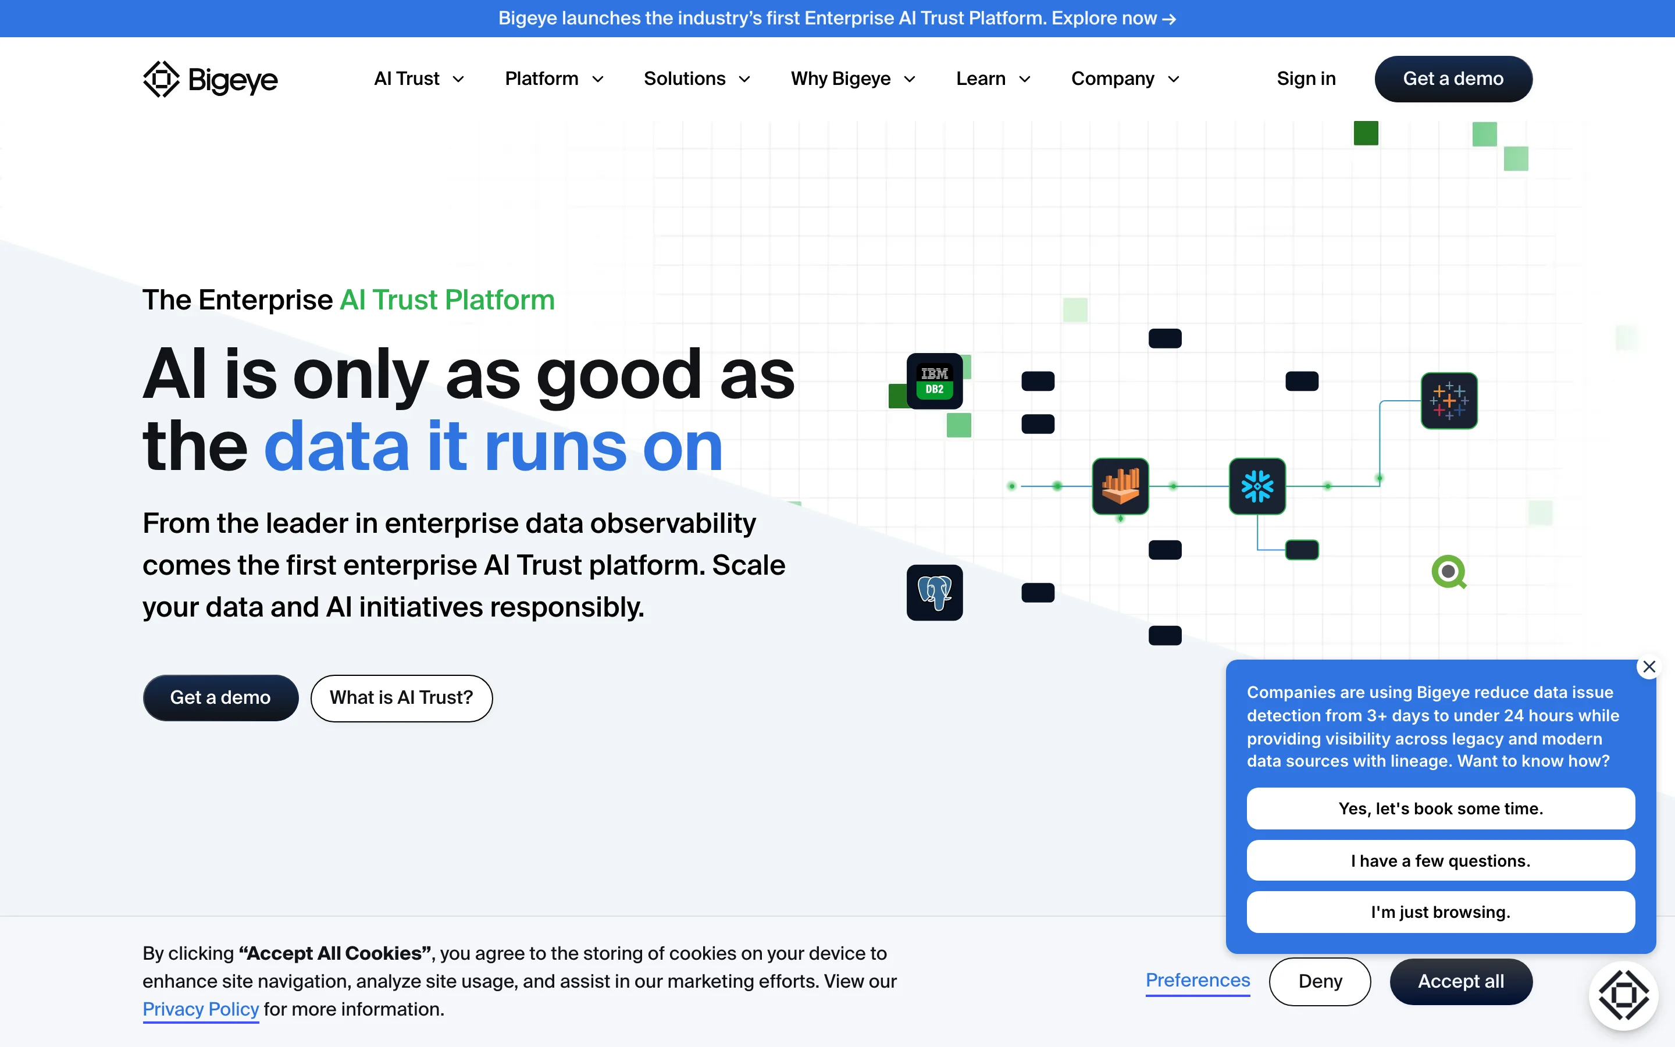Click the IBM DB2 icon
This screenshot has height=1047, width=1675.
pos(935,381)
